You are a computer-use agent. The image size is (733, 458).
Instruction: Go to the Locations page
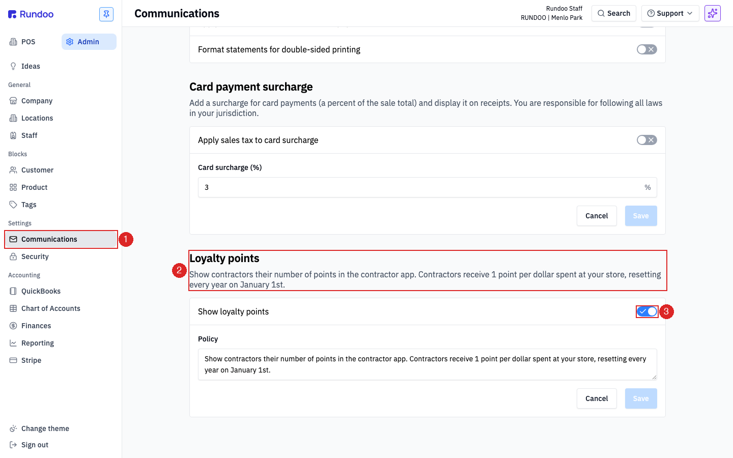(x=61, y=118)
